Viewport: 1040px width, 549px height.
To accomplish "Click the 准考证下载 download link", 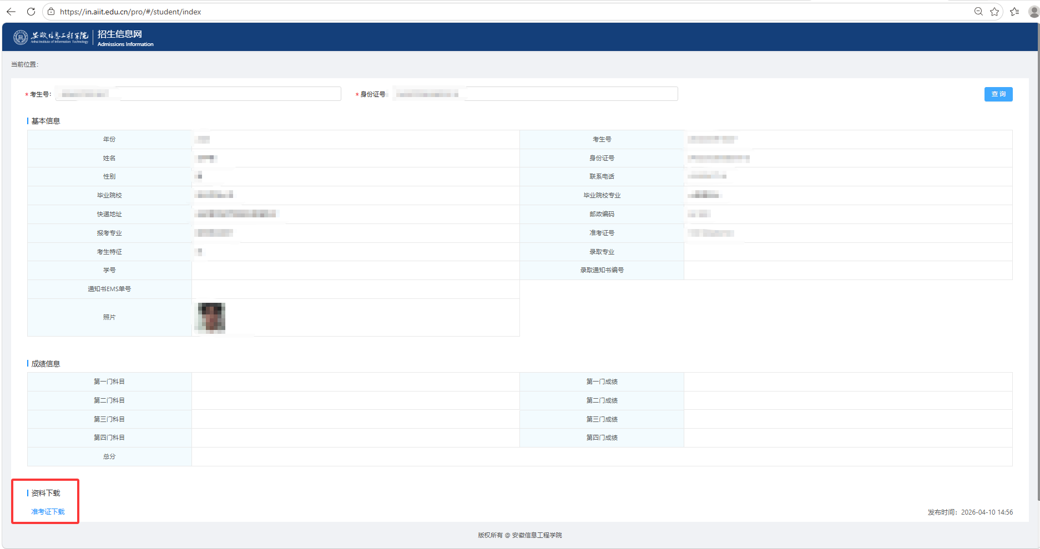I will tap(48, 511).
